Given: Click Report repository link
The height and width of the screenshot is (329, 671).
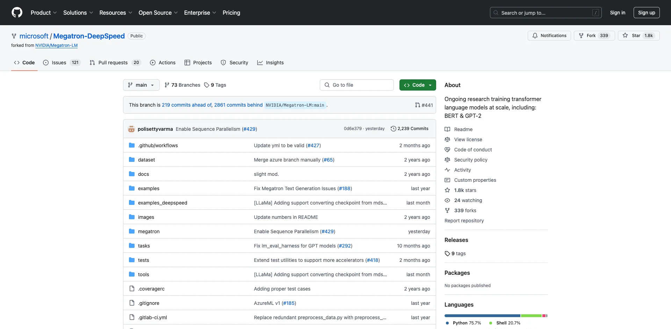Looking at the screenshot, I should click(464, 221).
